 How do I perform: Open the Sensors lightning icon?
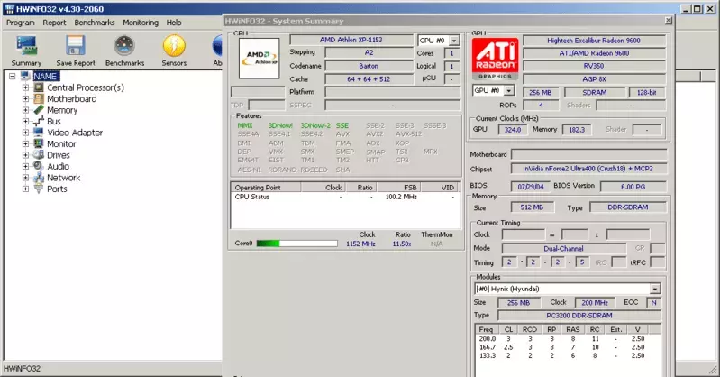pos(174,46)
